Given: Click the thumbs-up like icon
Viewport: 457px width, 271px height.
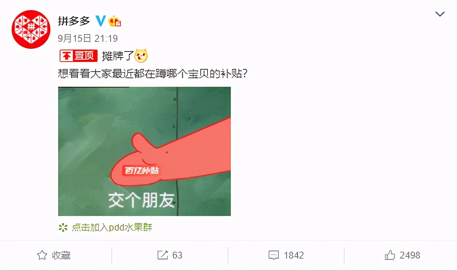Looking at the screenshot, I should pyautogui.click(x=390, y=255).
